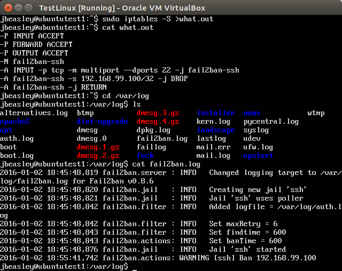342x271 pixels.
Task: Maximize the TestLinux VirtualBox window
Action: pos(28,8)
